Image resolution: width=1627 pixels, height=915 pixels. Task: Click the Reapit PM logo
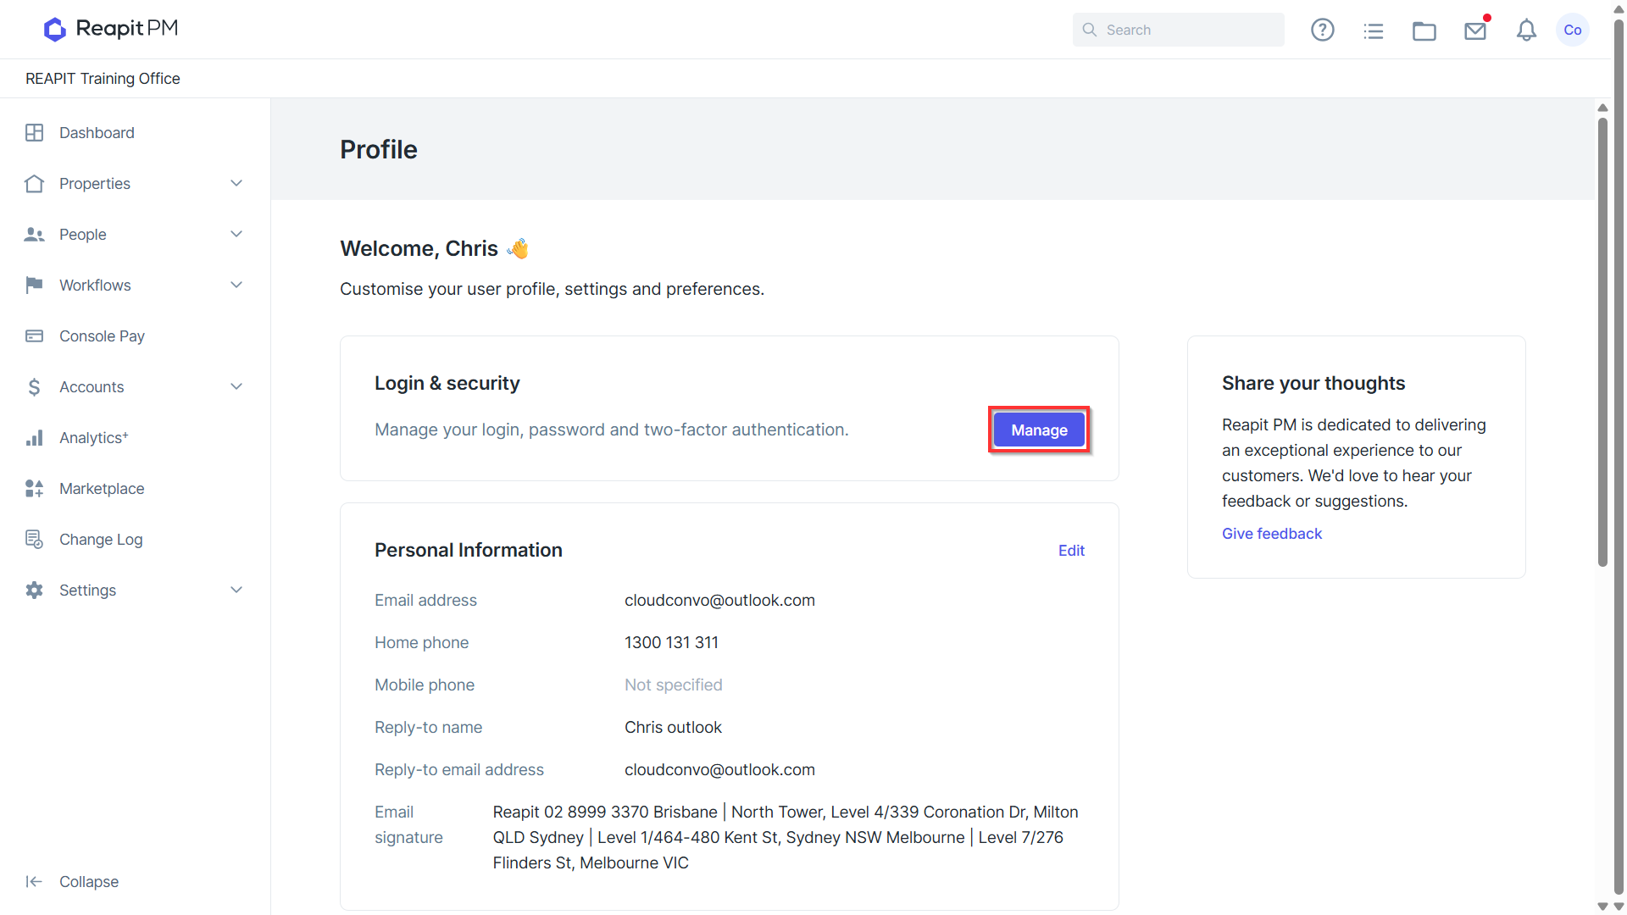(111, 29)
